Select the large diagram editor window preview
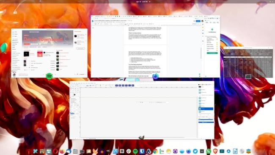Viewport: 275px width, 155px height. (142, 110)
